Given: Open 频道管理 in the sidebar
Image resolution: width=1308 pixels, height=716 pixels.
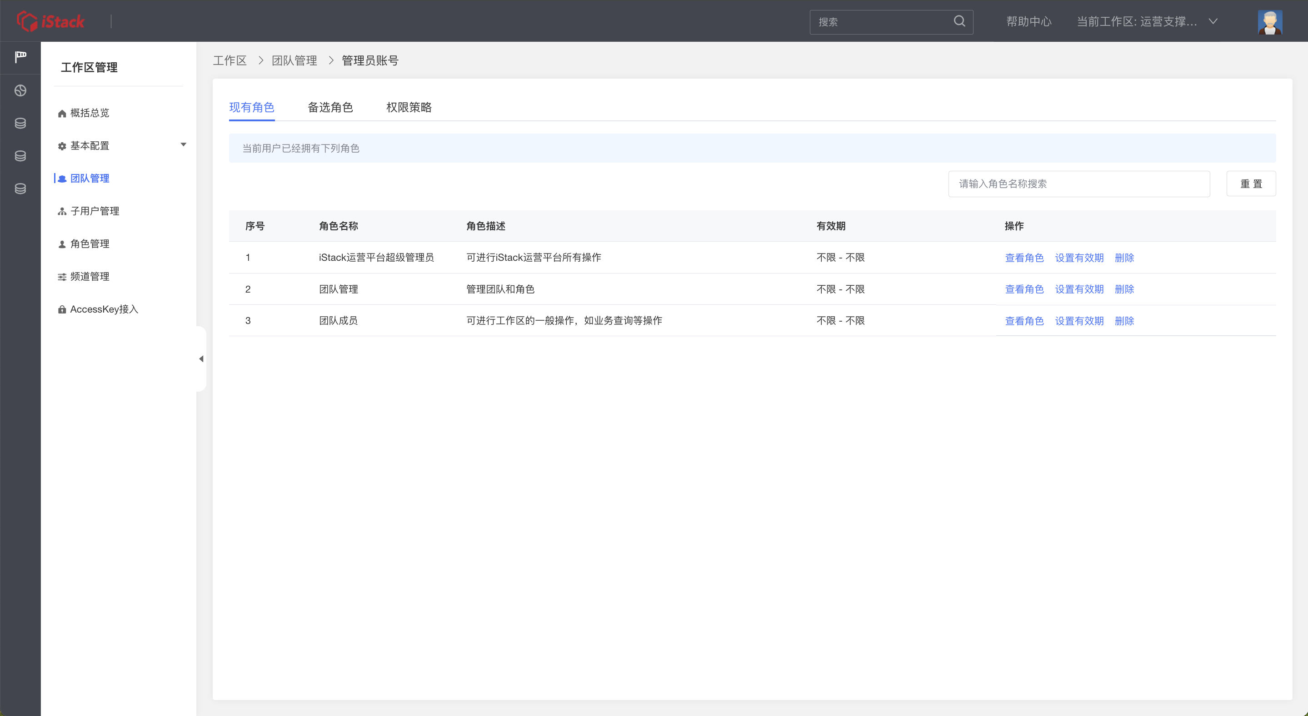Looking at the screenshot, I should (90, 277).
